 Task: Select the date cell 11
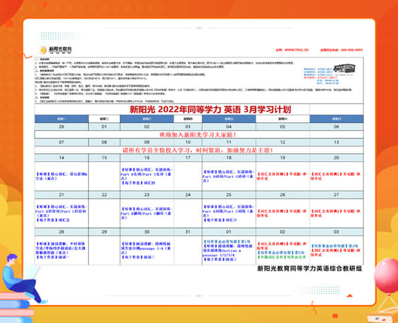[x=229, y=142]
